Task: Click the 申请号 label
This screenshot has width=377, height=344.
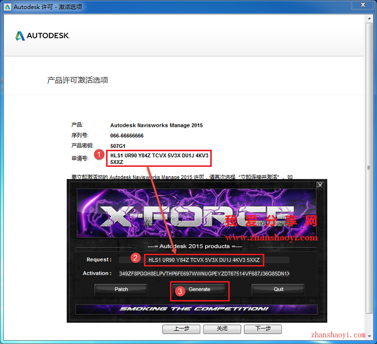Action: pos(80,158)
